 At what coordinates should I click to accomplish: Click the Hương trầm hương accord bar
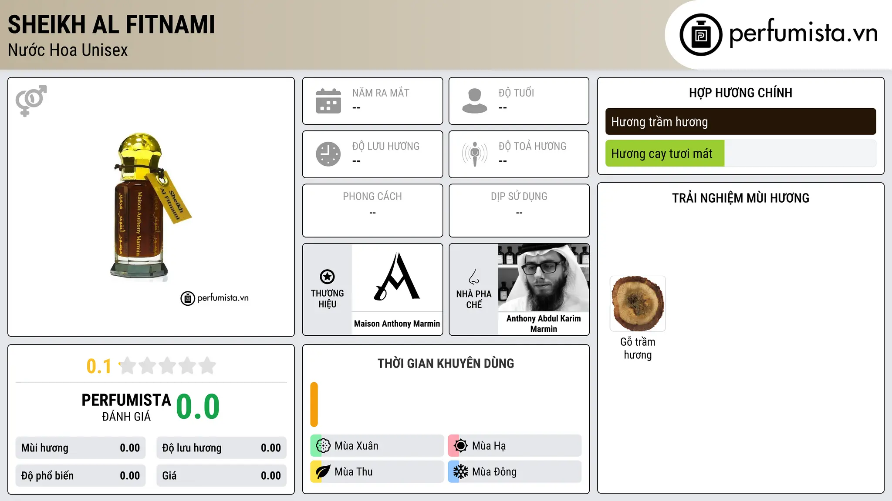(x=740, y=122)
